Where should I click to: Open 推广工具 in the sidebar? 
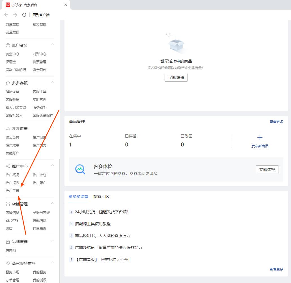click(x=12, y=191)
